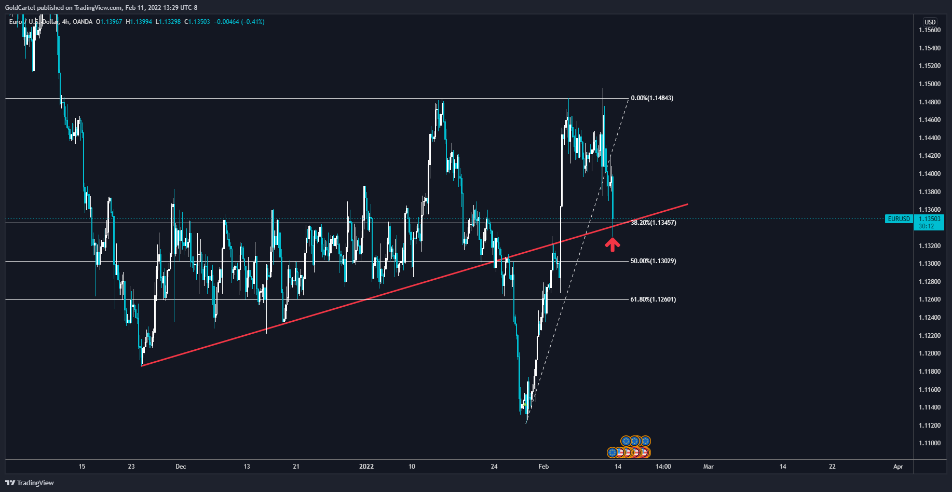
Task: Click price axis label 1.12600
Action: 930,299
